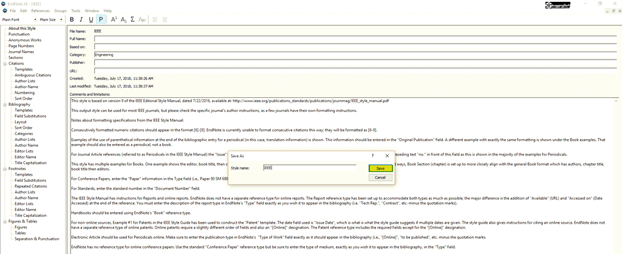Select Repeated Citations under Footnotes
The image size is (622, 254).
coord(30,186)
